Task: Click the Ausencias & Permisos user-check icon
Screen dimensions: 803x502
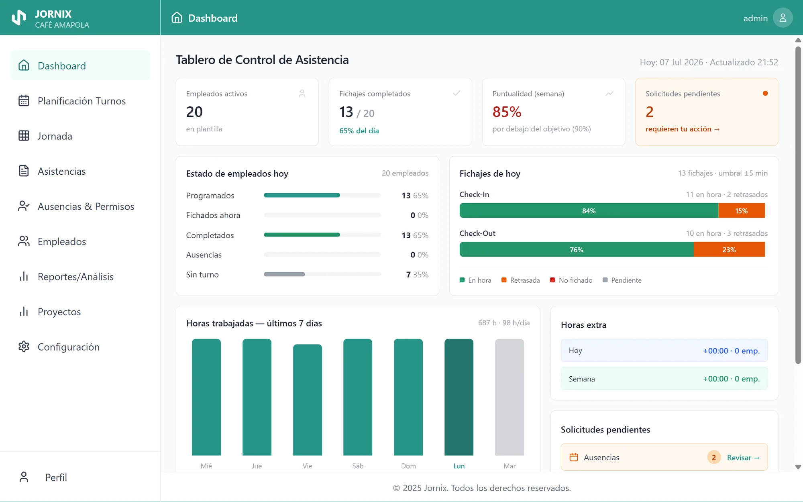Action: [x=24, y=206]
